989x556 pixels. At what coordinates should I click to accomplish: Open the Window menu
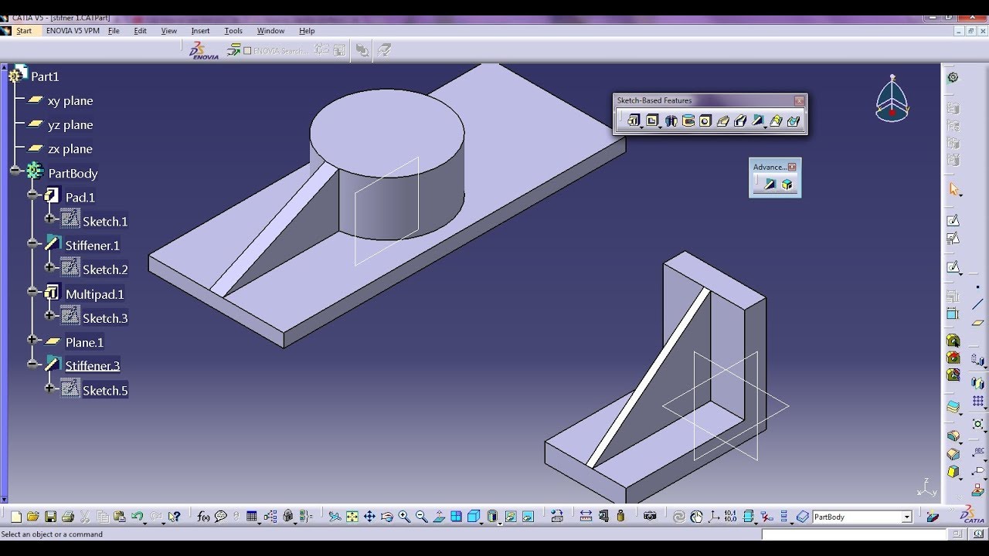point(270,31)
